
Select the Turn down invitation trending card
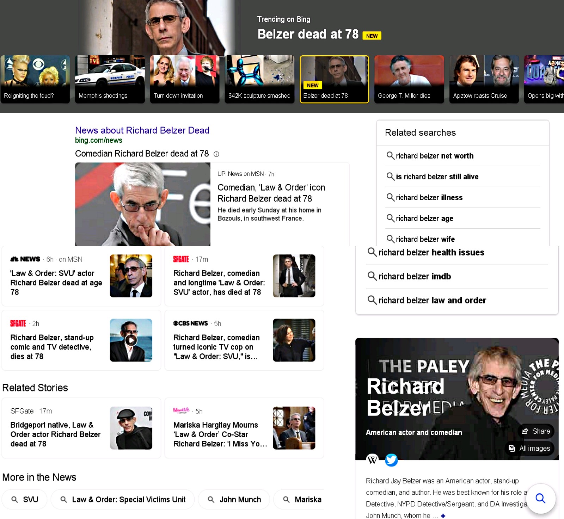click(185, 79)
